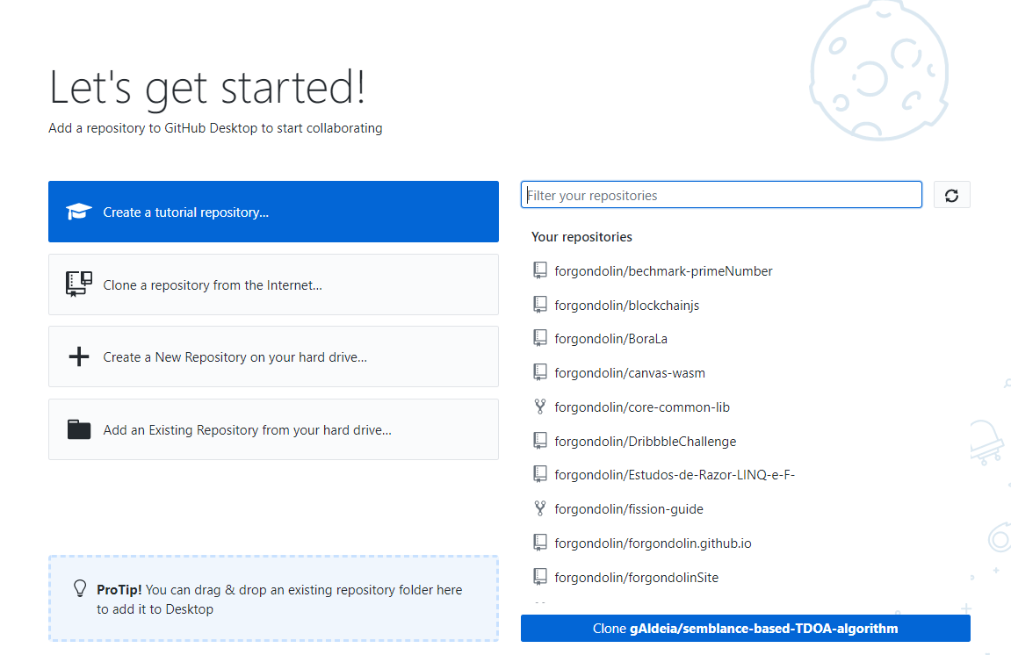
Task: Create a New Repository on your hard drive
Action: pos(273,356)
